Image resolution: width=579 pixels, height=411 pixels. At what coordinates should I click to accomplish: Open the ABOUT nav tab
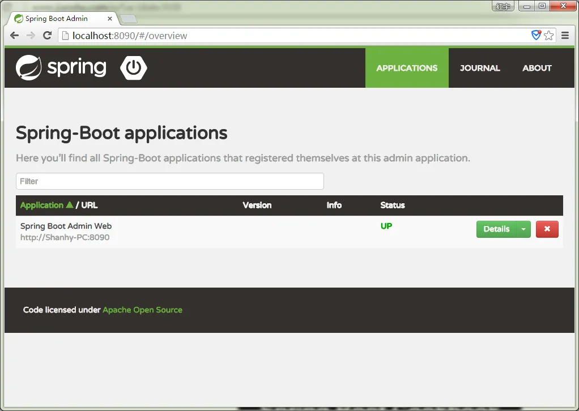pyautogui.click(x=537, y=68)
